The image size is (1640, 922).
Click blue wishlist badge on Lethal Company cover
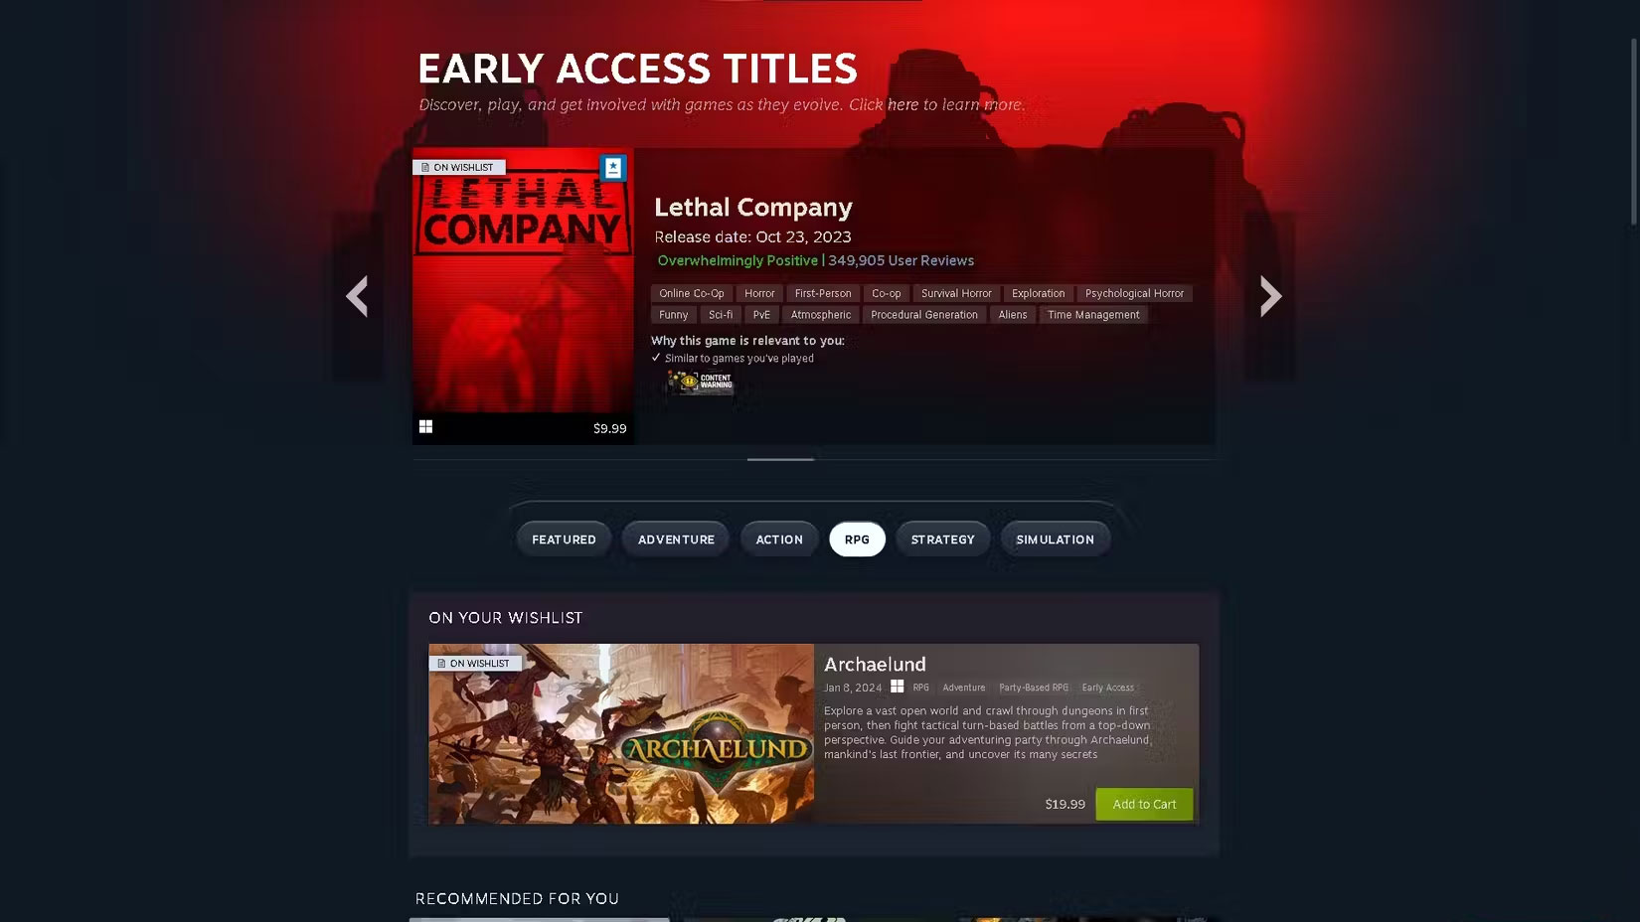pos(613,168)
